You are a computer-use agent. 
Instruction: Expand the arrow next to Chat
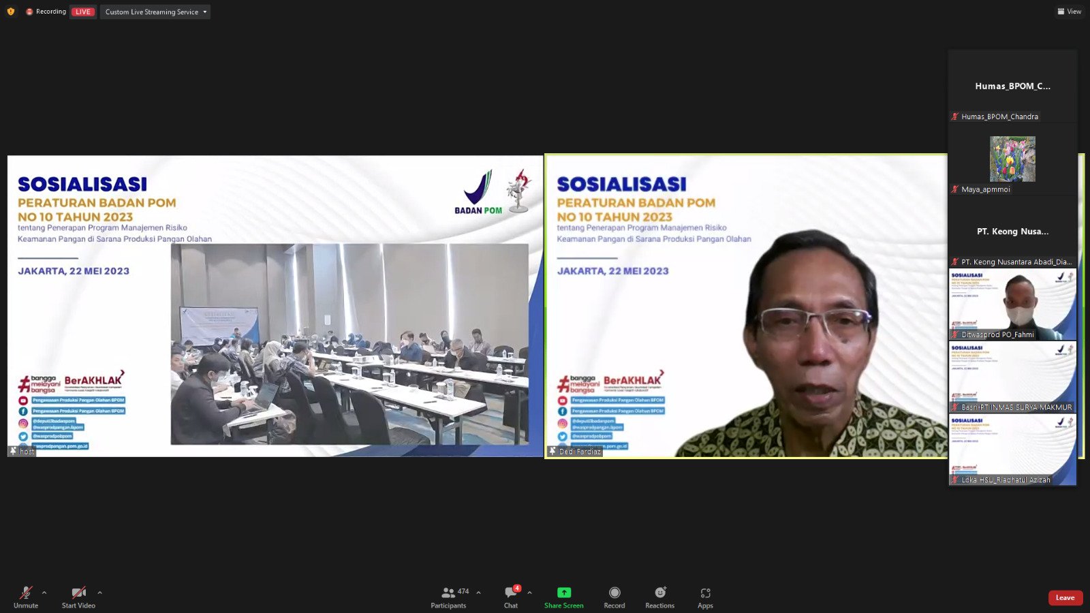coord(529,593)
